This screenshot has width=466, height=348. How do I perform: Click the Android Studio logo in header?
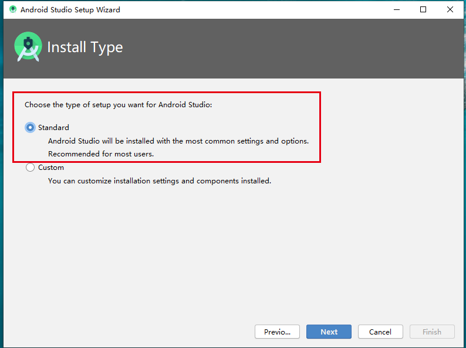[28, 47]
